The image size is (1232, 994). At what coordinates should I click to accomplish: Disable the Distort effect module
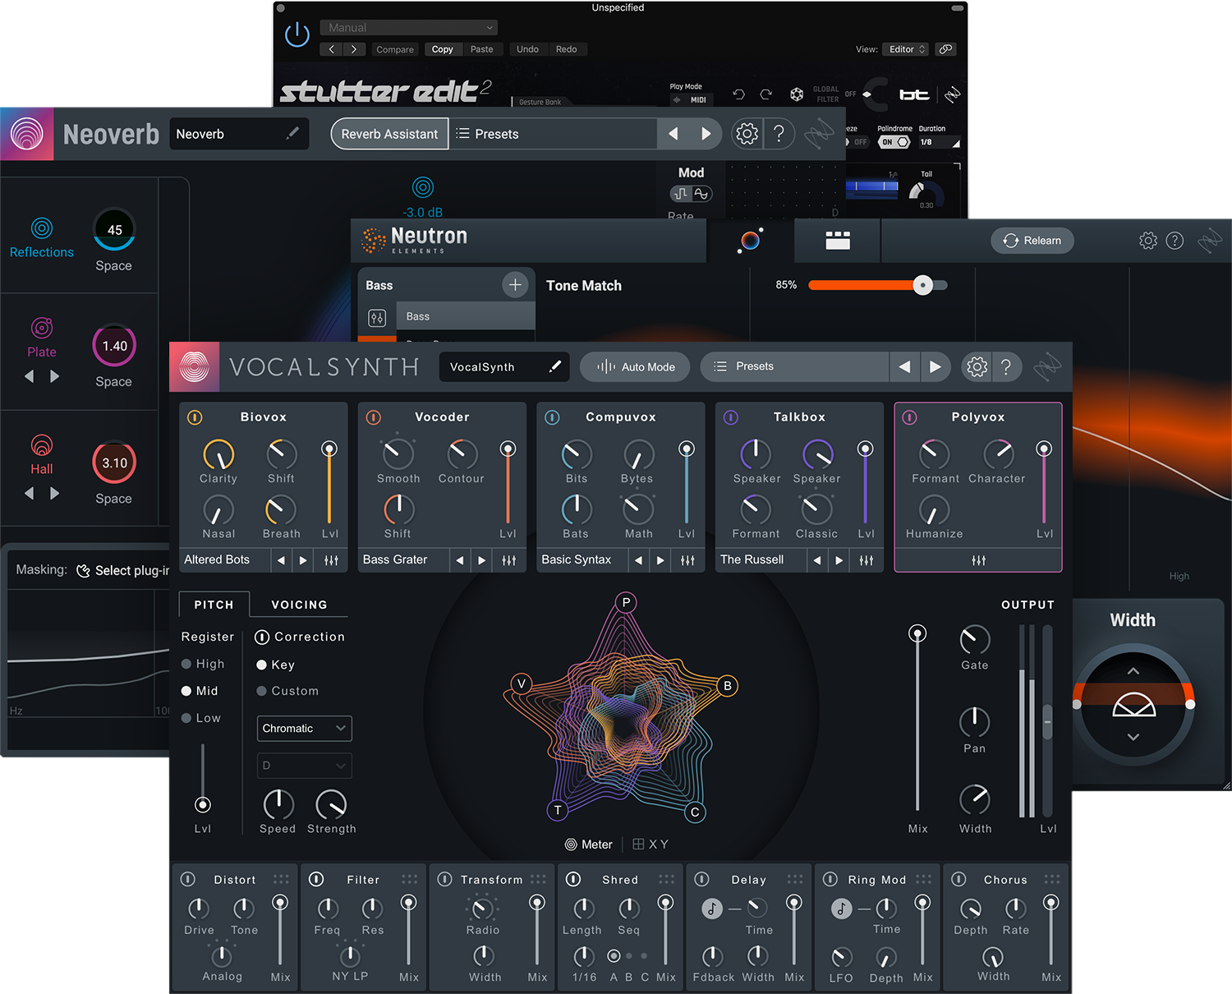[x=187, y=879]
